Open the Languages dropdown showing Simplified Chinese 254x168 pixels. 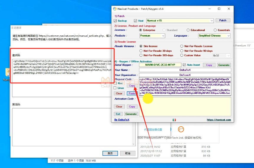228,36
